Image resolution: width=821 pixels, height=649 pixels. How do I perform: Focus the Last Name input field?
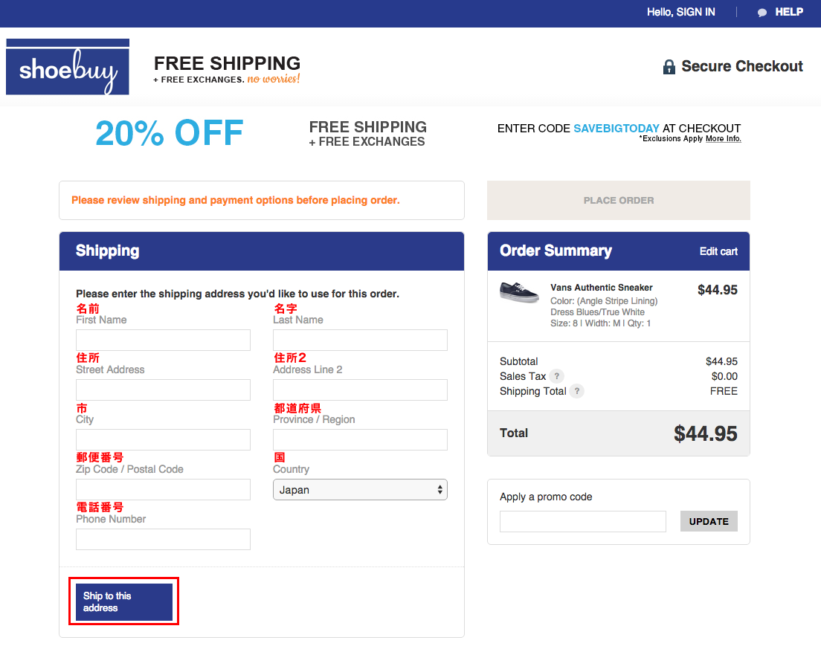[360, 340]
